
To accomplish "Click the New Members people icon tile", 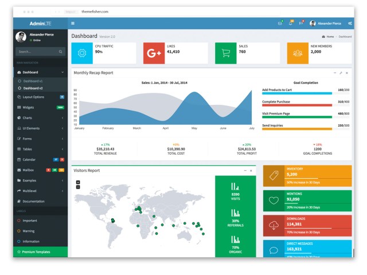I will pos(298,53).
